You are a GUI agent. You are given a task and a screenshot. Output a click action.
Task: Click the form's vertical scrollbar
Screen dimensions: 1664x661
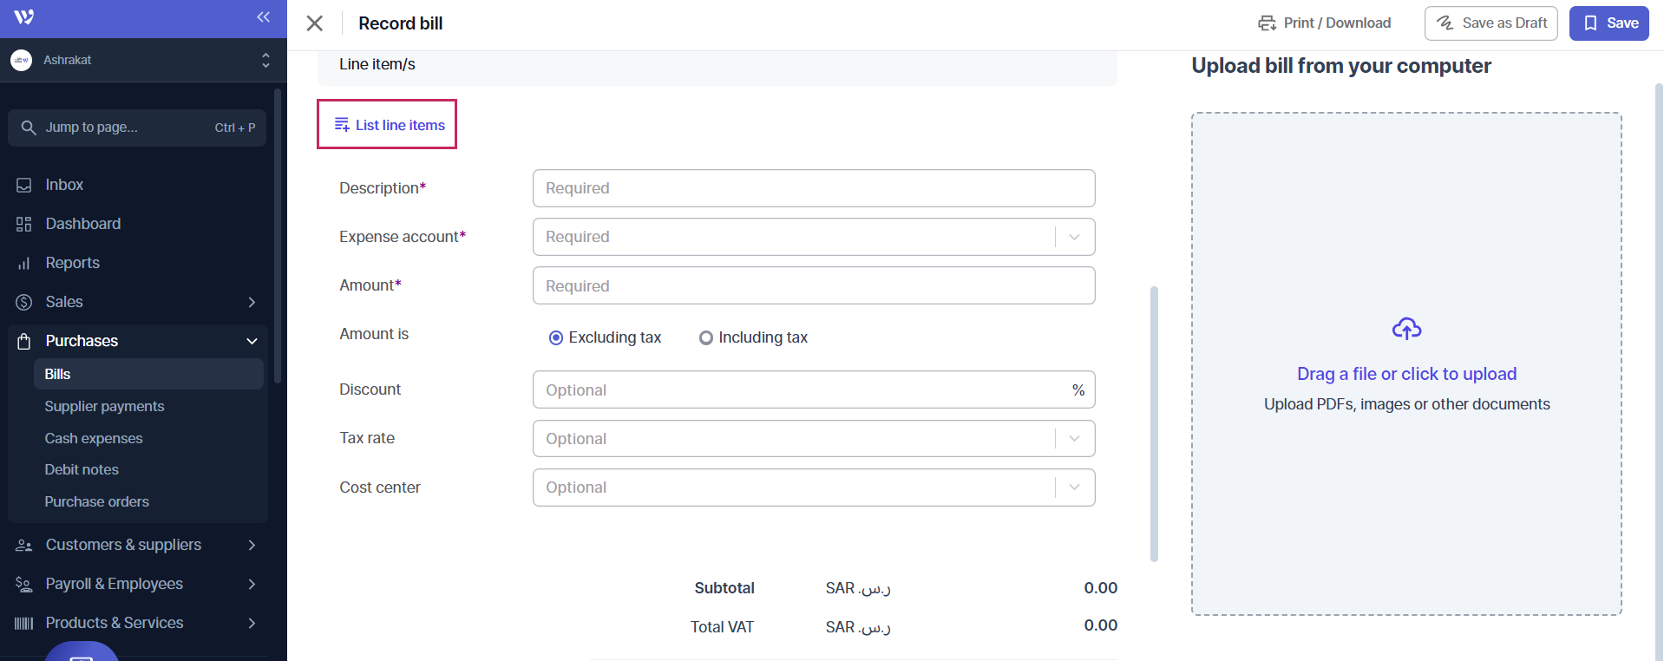1154,423
